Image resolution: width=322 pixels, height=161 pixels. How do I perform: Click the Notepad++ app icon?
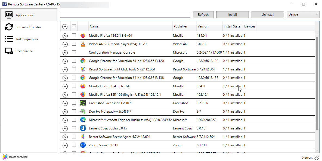(83, 111)
